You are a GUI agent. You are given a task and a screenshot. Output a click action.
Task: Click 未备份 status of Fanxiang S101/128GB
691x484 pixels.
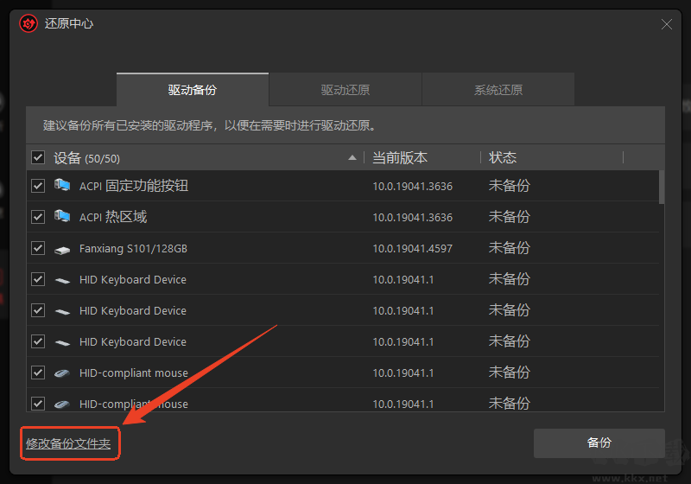click(509, 248)
